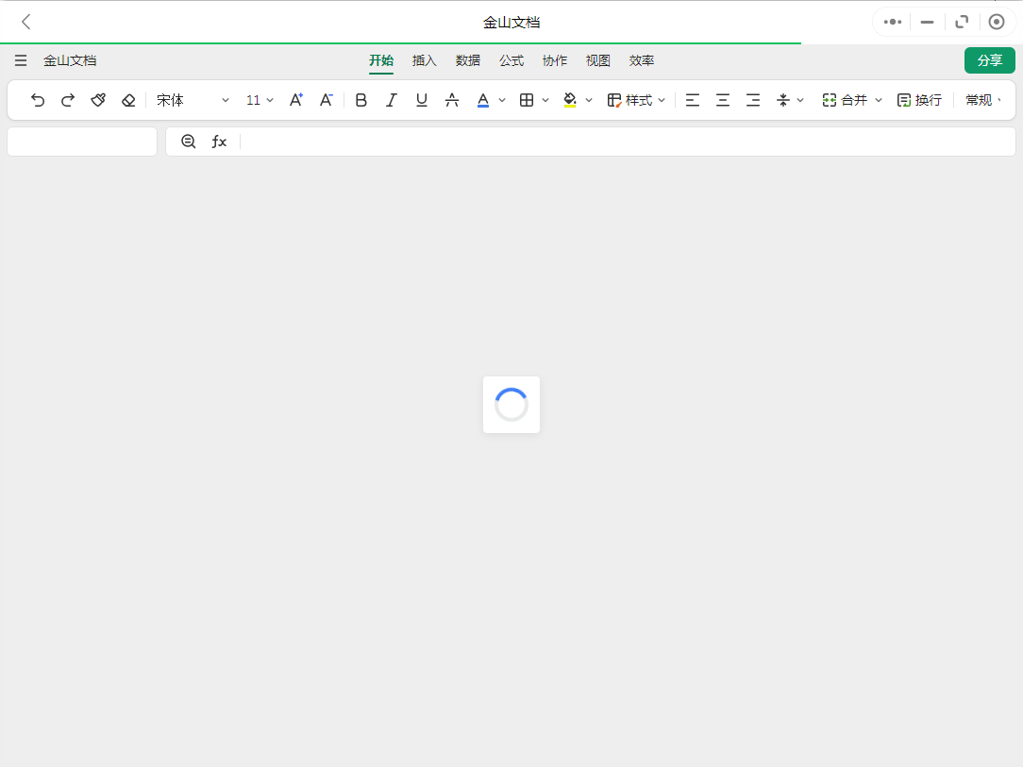Switch to the 公式 tab
Image resolution: width=1023 pixels, height=767 pixels.
(x=511, y=60)
